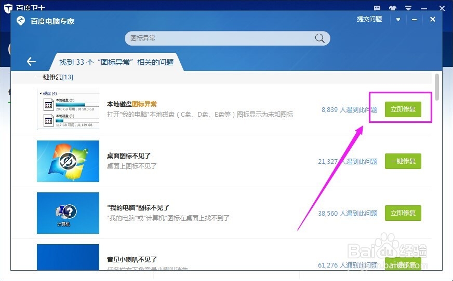The width and height of the screenshot is (453, 281).
Task: Click the description starting with 打开"我的电脑"本地磁盘
Action: [x=200, y=115]
